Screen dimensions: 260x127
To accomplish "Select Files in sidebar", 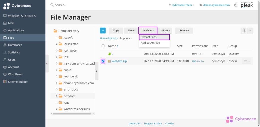I will (x=23, y=38).
